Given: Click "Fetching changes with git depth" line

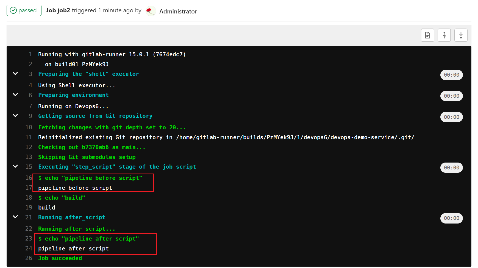Looking at the screenshot, I should click(x=112, y=127).
